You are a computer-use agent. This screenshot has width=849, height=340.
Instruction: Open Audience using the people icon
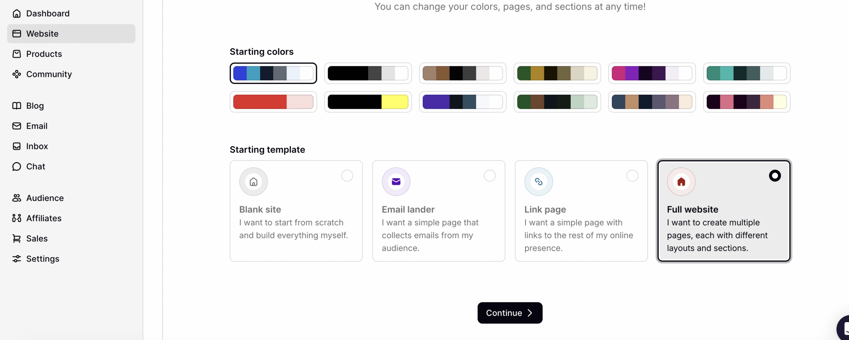pos(17,198)
